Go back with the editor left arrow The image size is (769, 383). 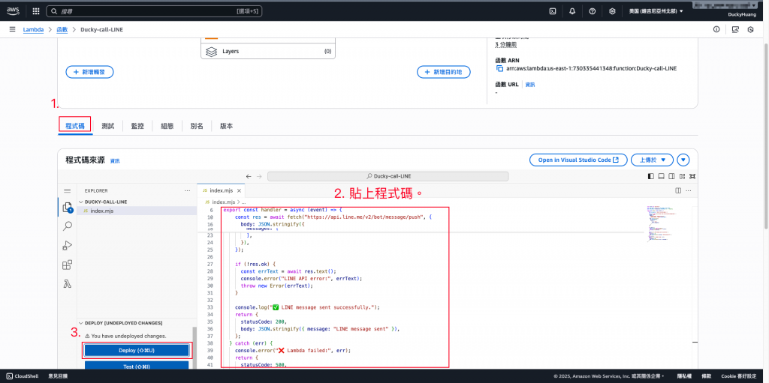(x=249, y=176)
